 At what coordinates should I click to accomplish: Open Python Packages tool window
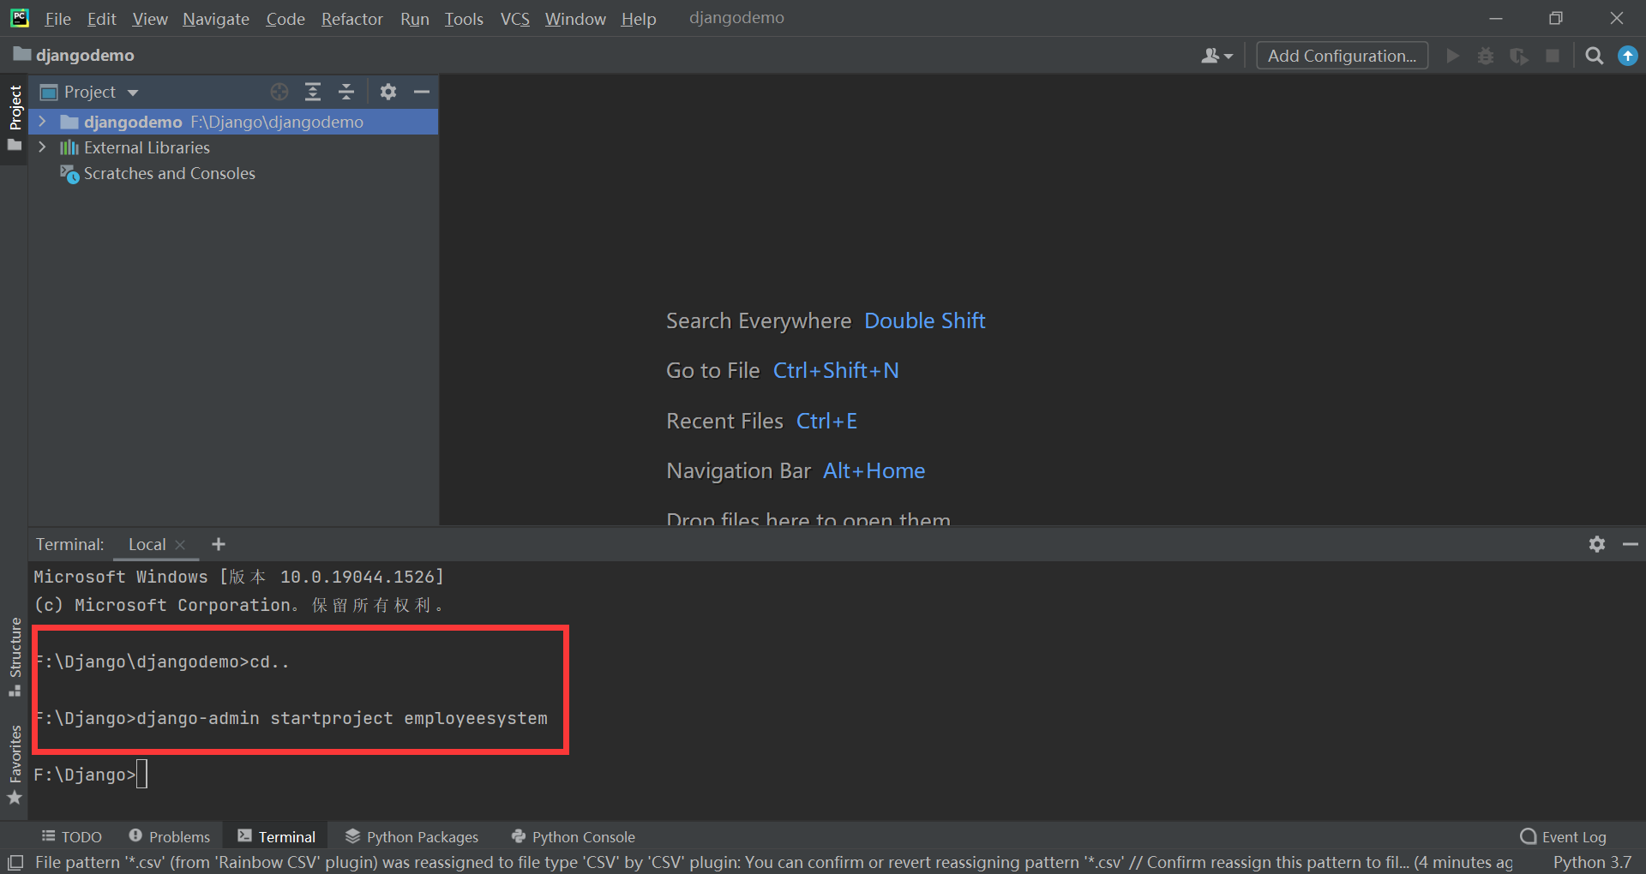pos(411,836)
